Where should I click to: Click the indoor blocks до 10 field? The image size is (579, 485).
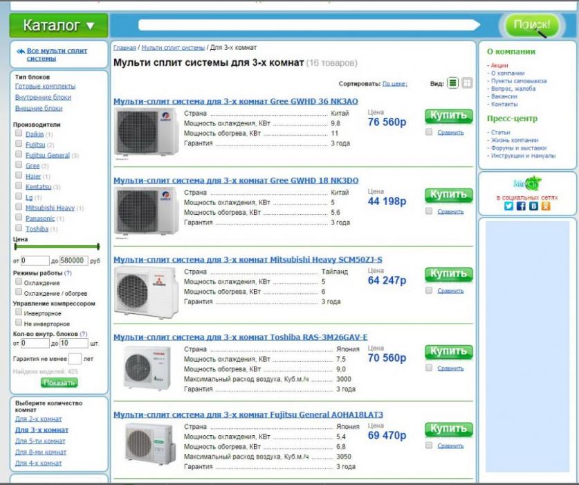73,343
